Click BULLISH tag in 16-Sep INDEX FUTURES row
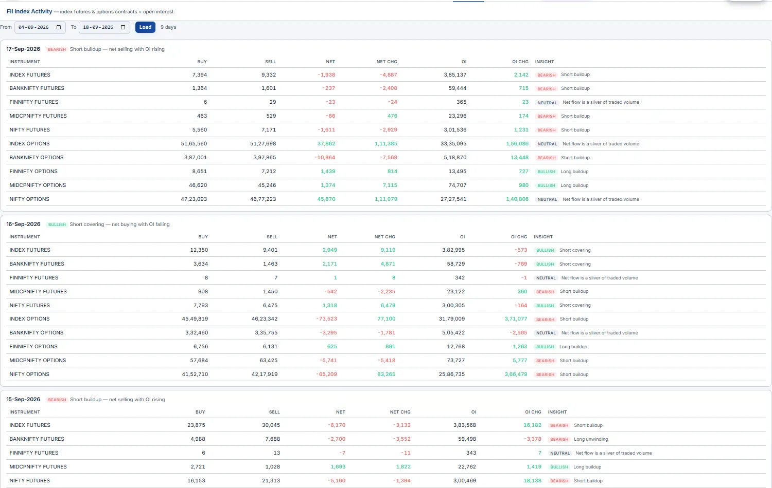The image size is (772, 488). click(x=545, y=250)
